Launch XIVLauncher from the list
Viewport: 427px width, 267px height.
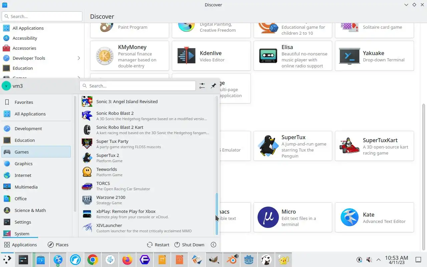(x=147, y=228)
